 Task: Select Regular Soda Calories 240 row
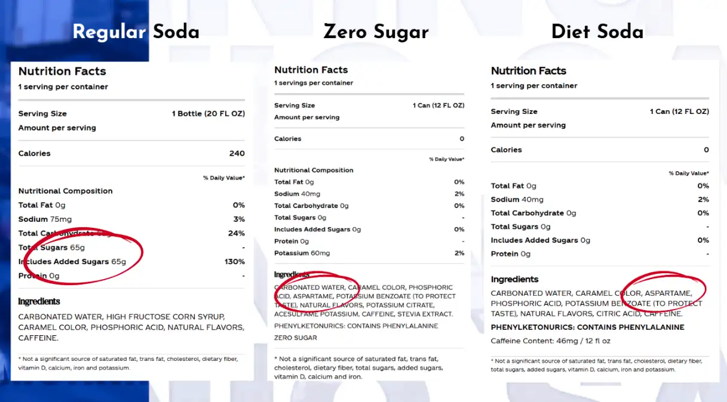click(x=131, y=153)
